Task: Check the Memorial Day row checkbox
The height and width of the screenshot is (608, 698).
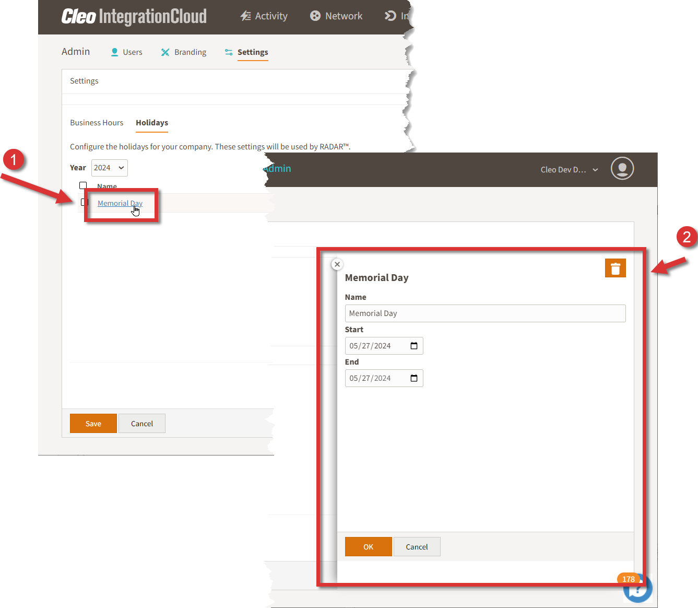Action: tap(85, 203)
